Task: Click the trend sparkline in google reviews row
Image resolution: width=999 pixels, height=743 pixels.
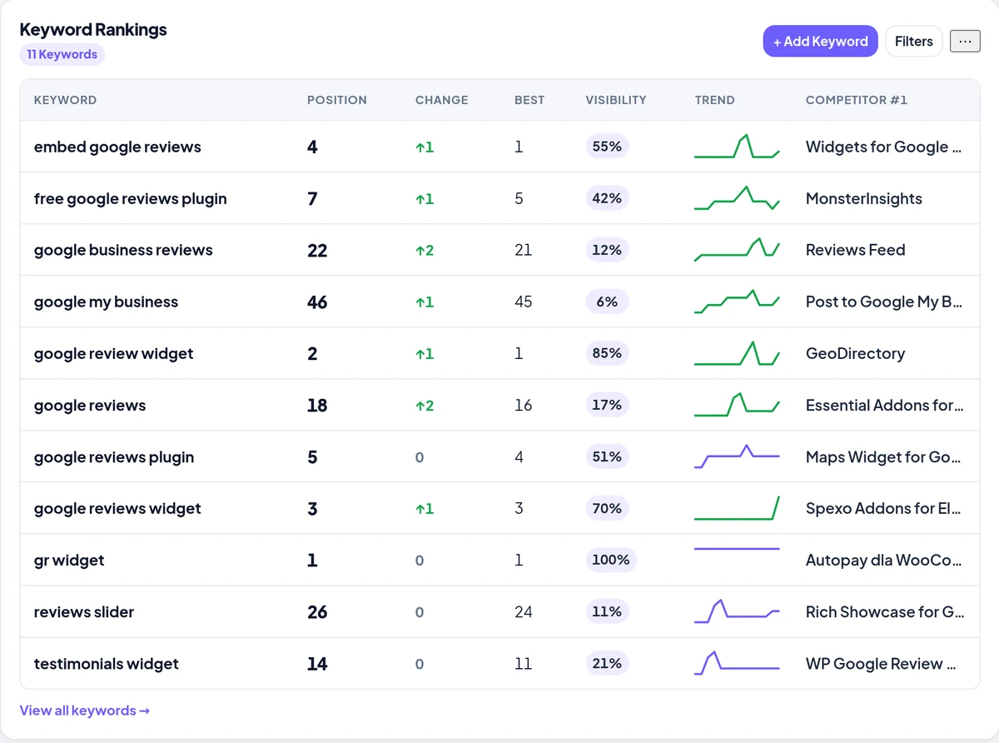Action: click(737, 405)
